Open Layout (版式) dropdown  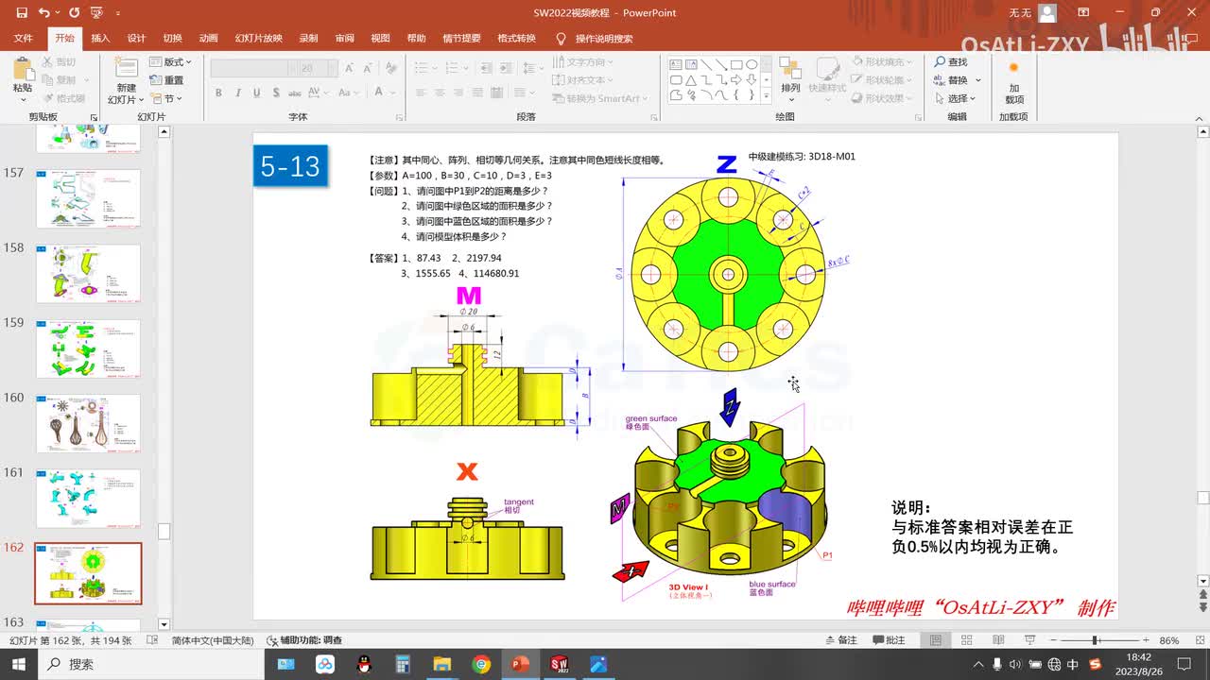tap(169, 62)
